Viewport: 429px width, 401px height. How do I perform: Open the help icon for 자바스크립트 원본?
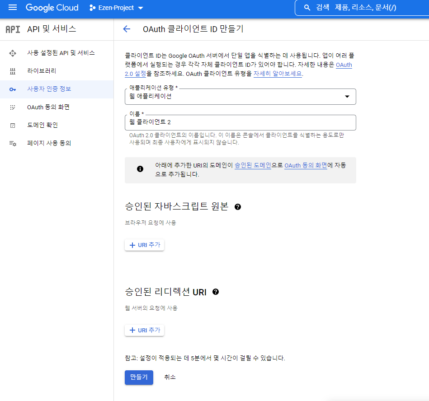pyautogui.click(x=238, y=207)
